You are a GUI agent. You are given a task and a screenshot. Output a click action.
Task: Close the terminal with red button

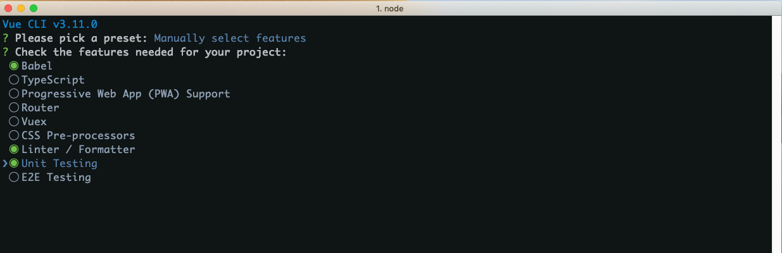pos(8,8)
